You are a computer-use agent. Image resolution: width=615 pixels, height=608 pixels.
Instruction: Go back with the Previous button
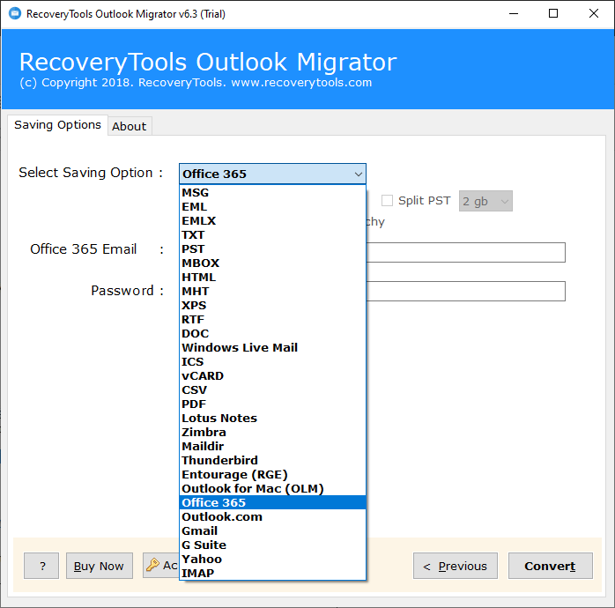456,566
